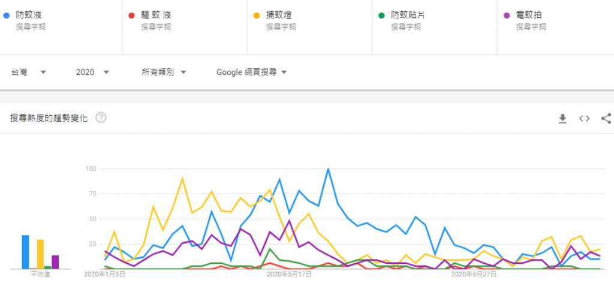The image size is (614, 283).
Task: Click the share chart icon
Action: coord(606,119)
